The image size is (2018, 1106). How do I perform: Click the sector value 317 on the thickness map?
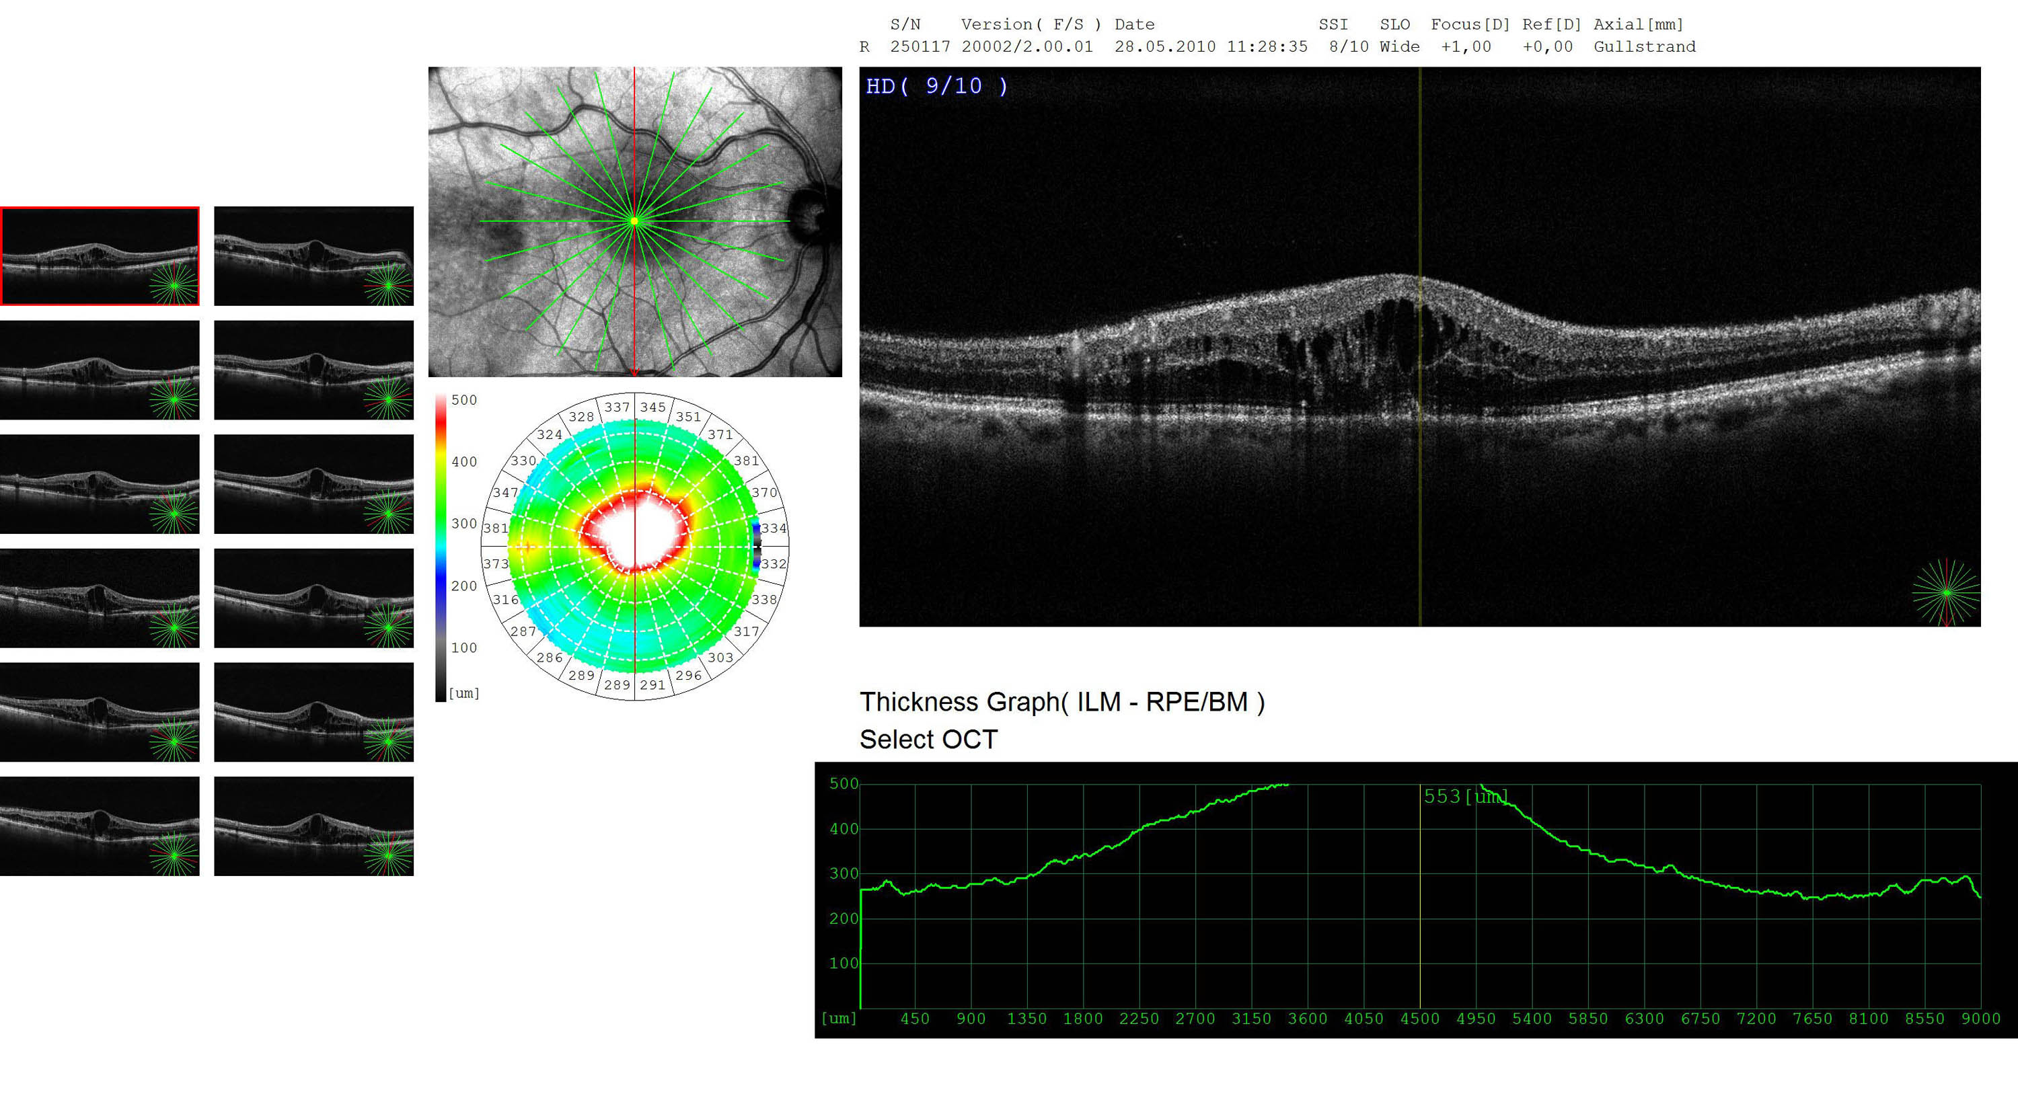click(747, 631)
